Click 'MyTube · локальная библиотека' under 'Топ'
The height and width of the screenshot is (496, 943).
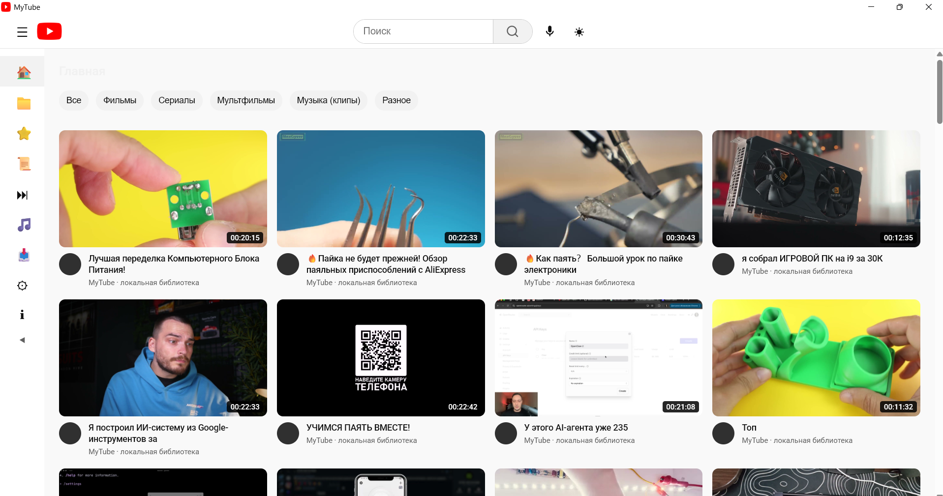pos(797,440)
